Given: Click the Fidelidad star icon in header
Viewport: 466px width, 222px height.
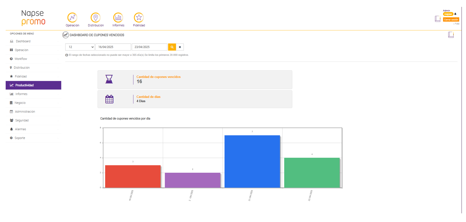Looking at the screenshot, I should (139, 18).
